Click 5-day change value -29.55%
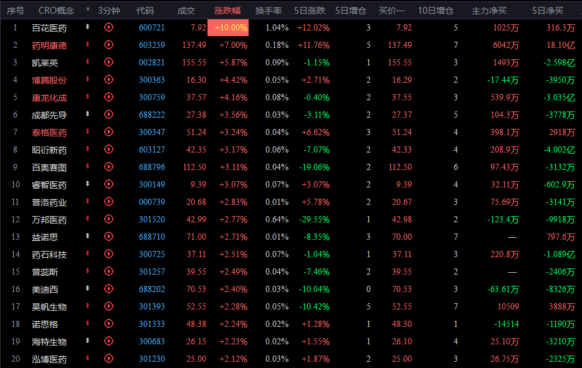This screenshot has height=368, width=582. pos(315,219)
